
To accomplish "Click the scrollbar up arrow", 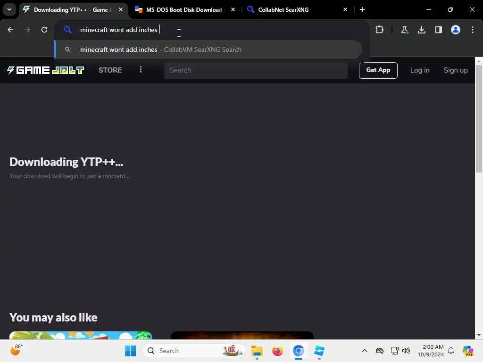I will coord(479,61).
